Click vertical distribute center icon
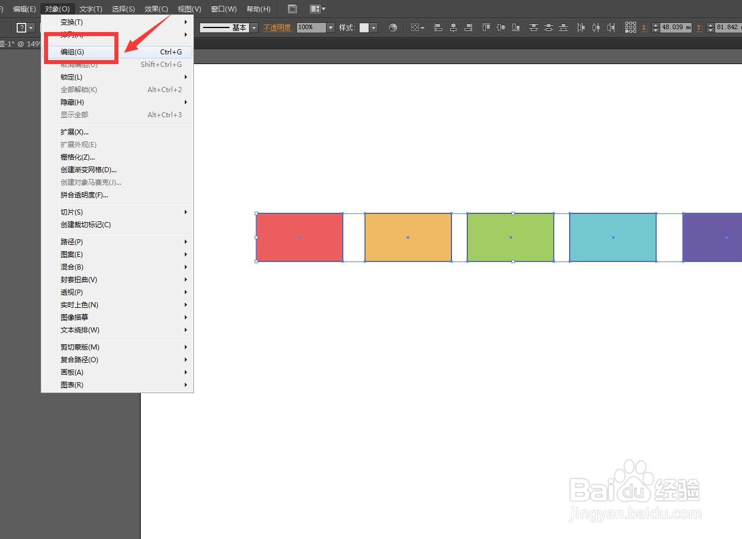 coord(549,27)
